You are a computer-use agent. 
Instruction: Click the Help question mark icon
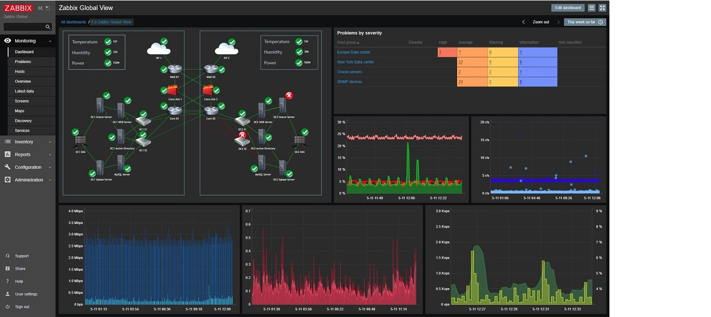coord(8,281)
